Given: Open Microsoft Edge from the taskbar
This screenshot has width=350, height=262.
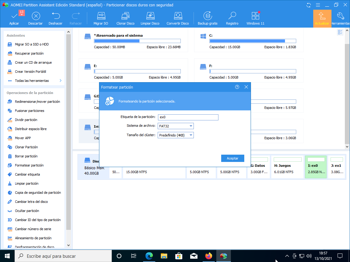Looking at the screenshot, I should coord(149,256).
